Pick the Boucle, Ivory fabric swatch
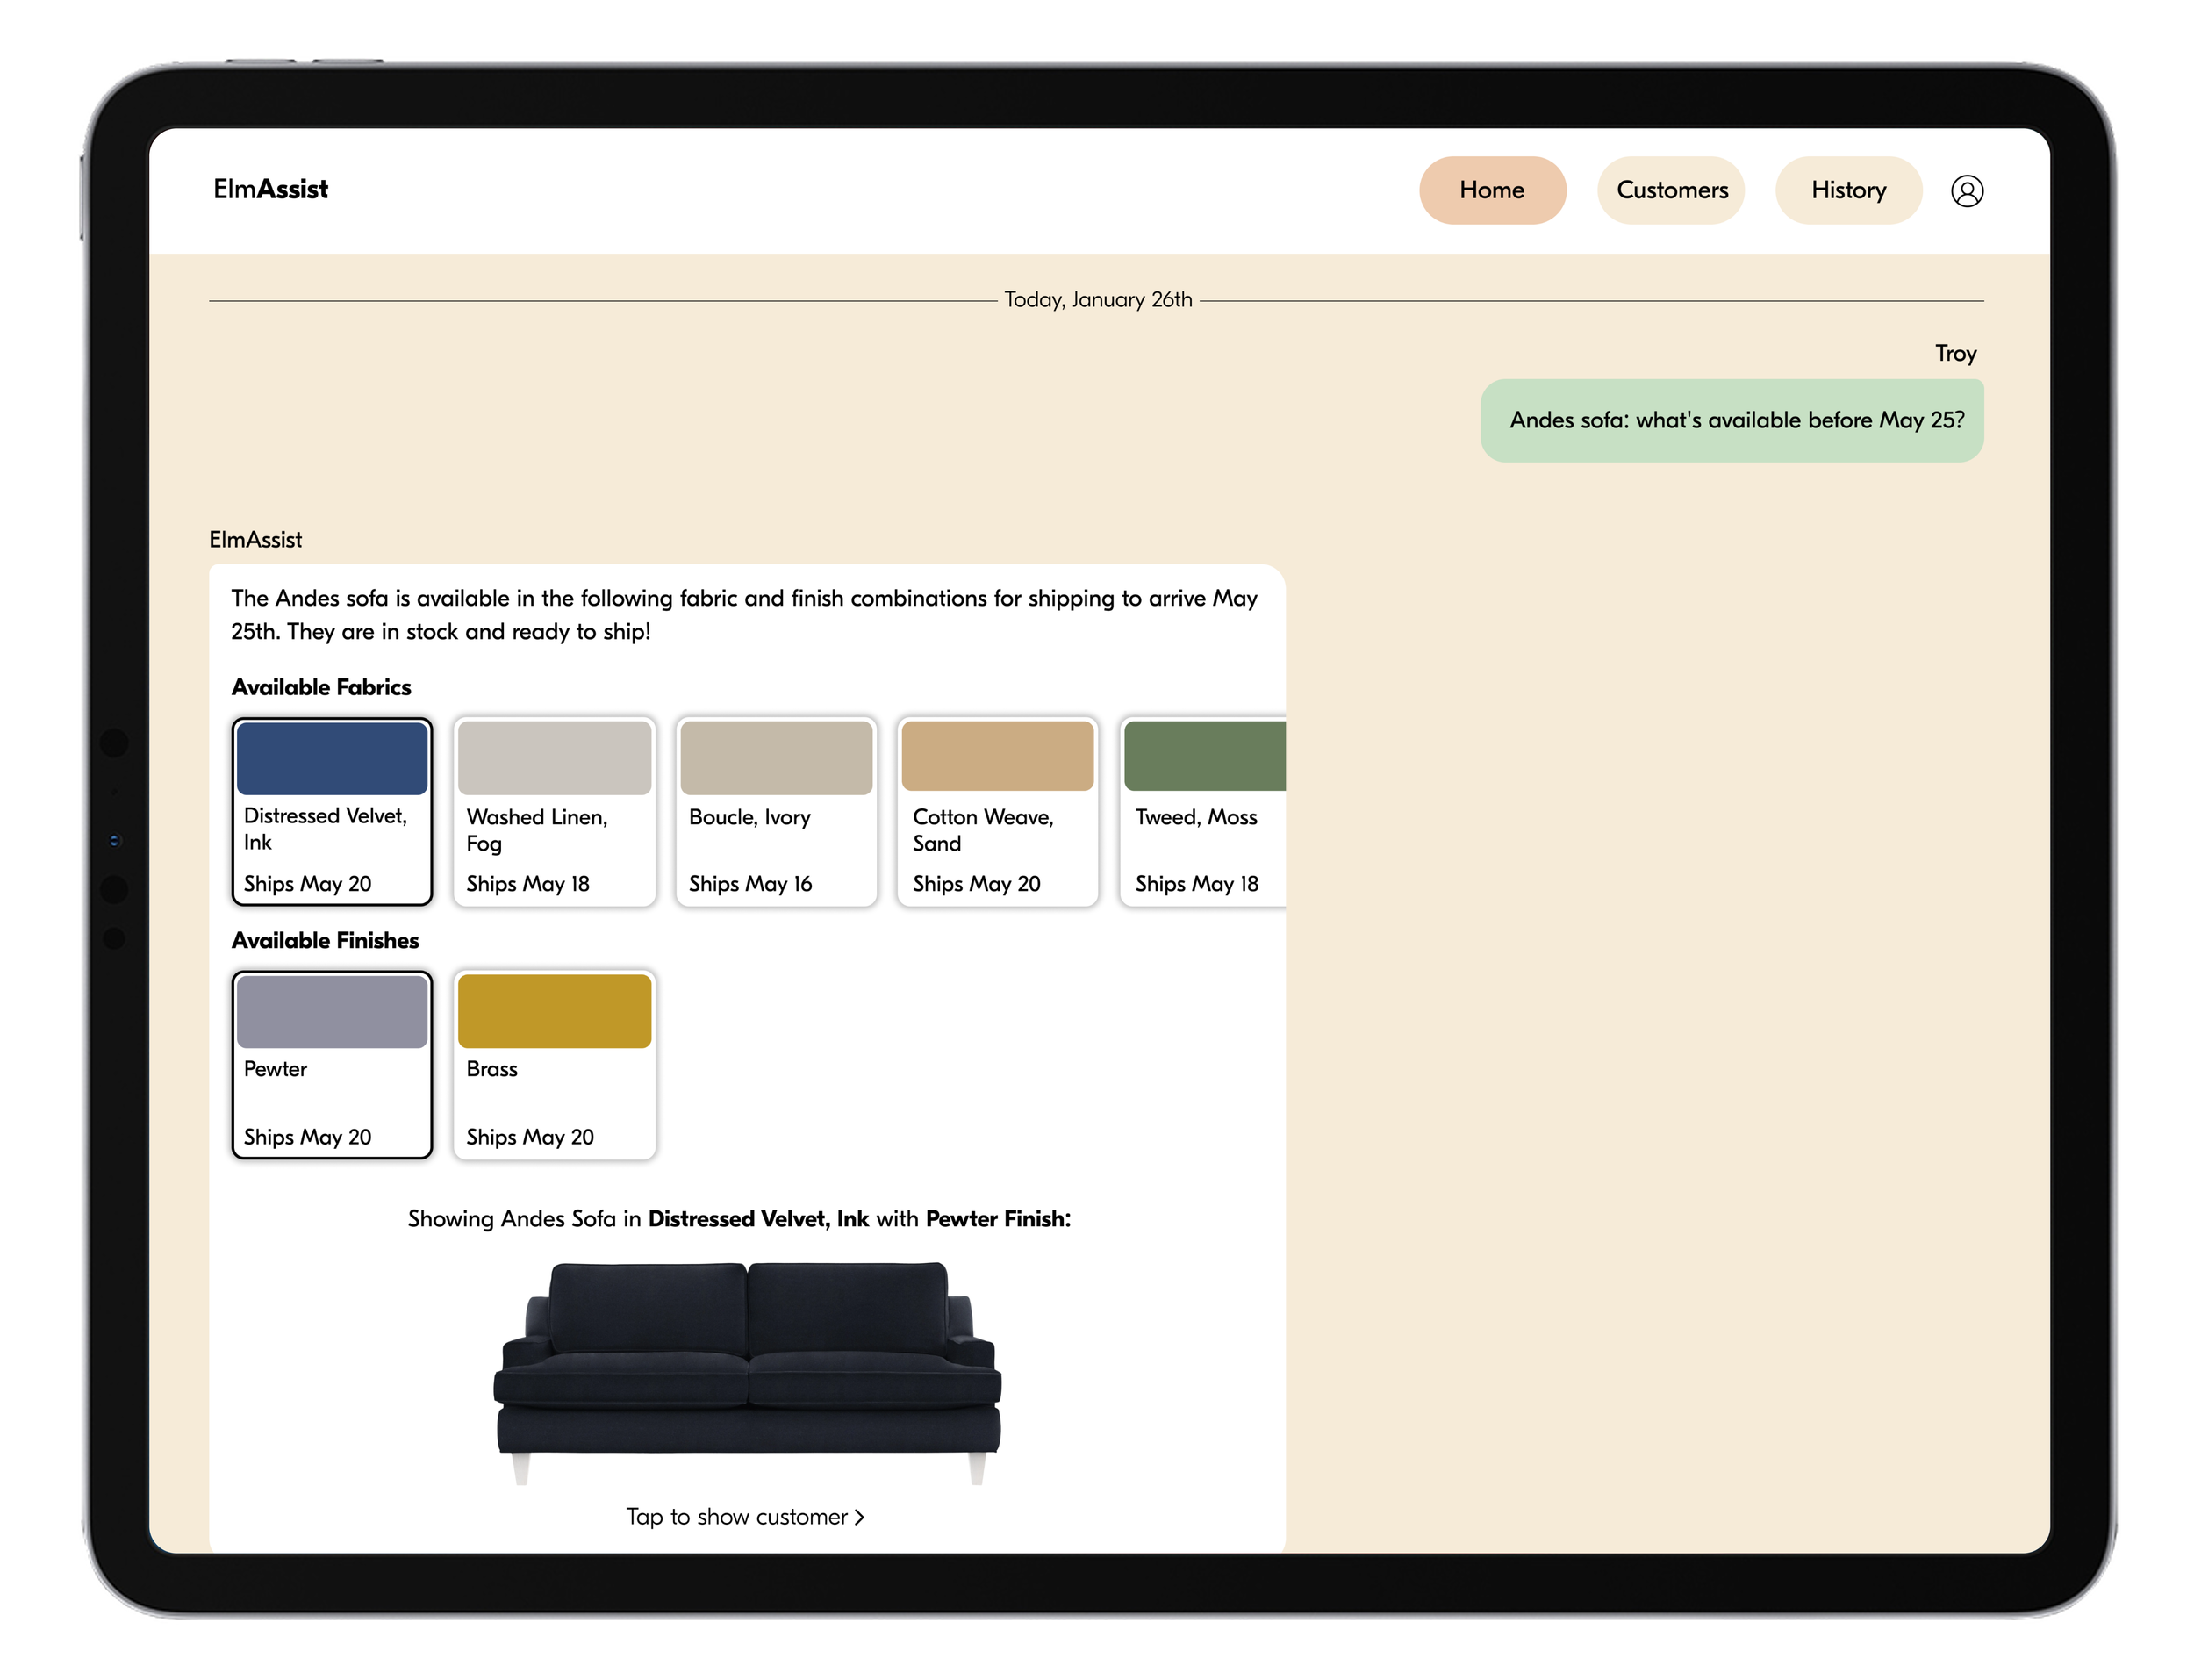 [x=776, y=811]
